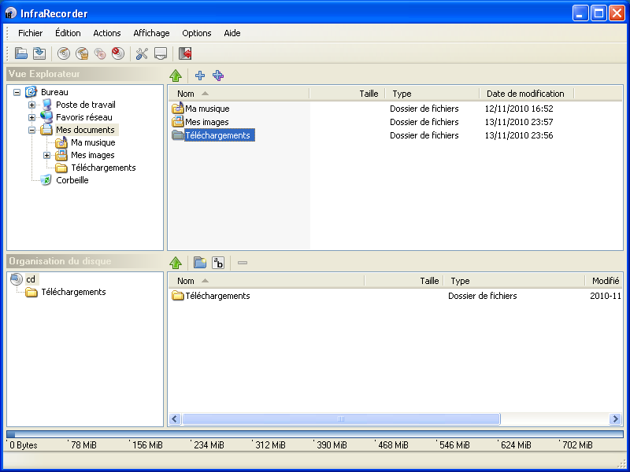Click the single blue plus add-selected icon
630x472 pixels.
click(200, 76)
